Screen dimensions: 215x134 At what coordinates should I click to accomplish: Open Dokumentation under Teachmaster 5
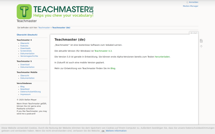click(28, 67)
